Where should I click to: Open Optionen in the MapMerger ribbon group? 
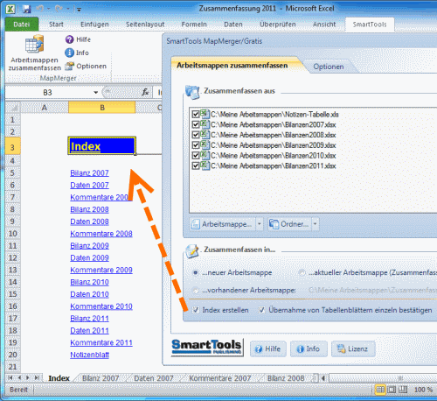(86, 67)
